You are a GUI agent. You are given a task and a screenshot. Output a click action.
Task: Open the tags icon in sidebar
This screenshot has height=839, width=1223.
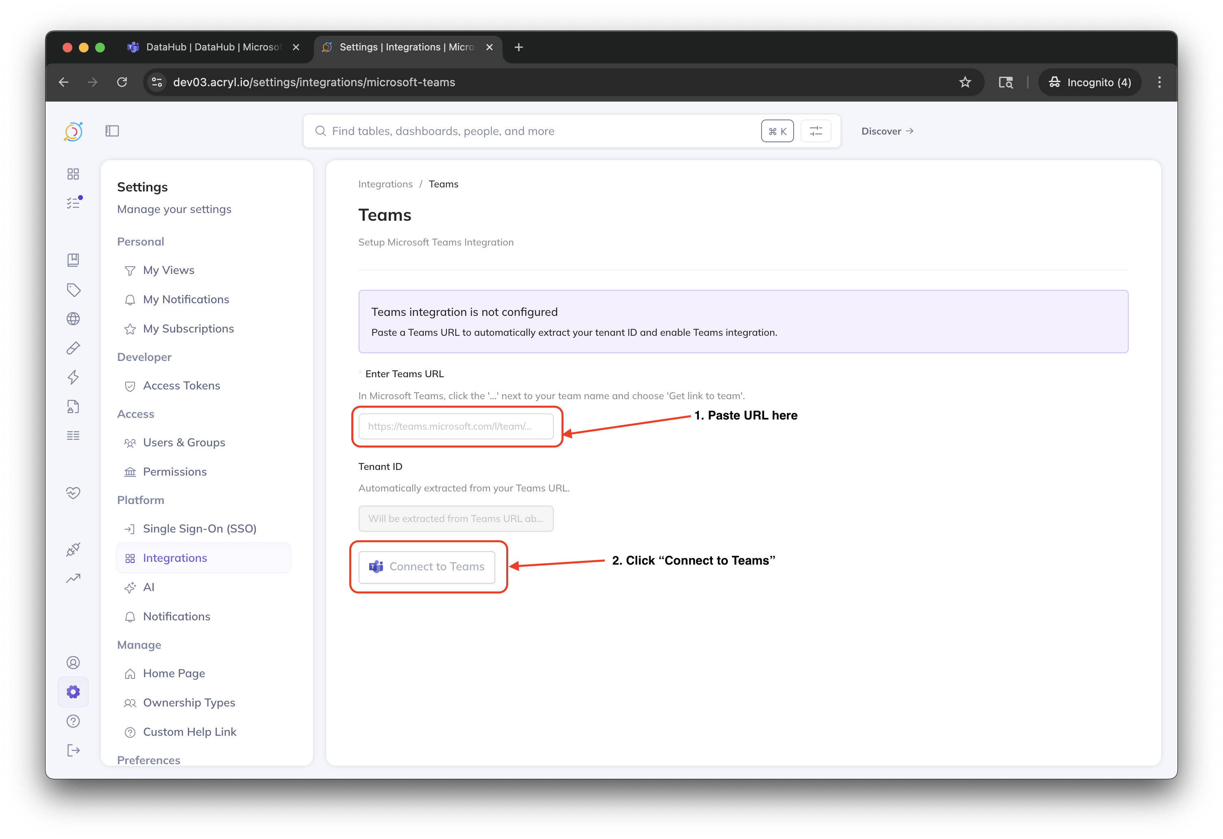[73, 289]
